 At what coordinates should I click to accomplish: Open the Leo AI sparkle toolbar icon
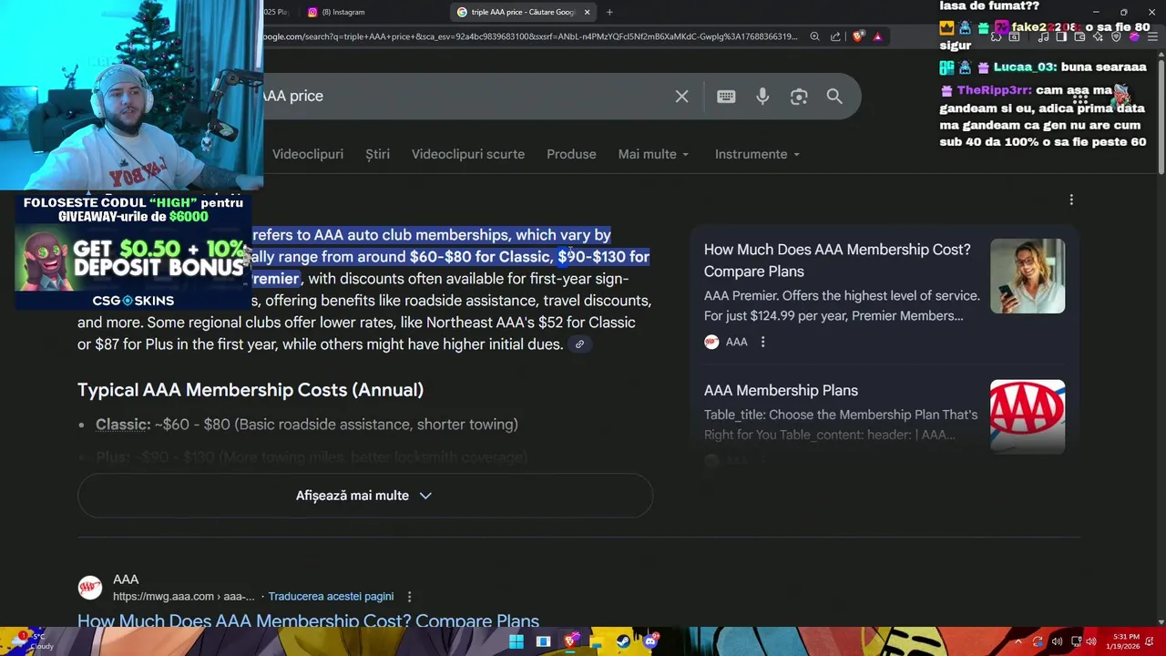coord(1098,37)
